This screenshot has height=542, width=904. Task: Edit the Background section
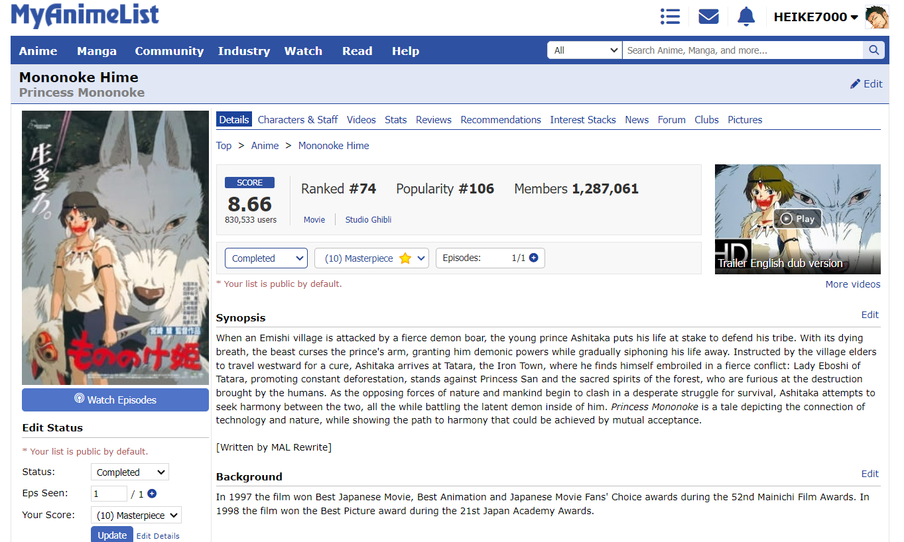[870, 474]
